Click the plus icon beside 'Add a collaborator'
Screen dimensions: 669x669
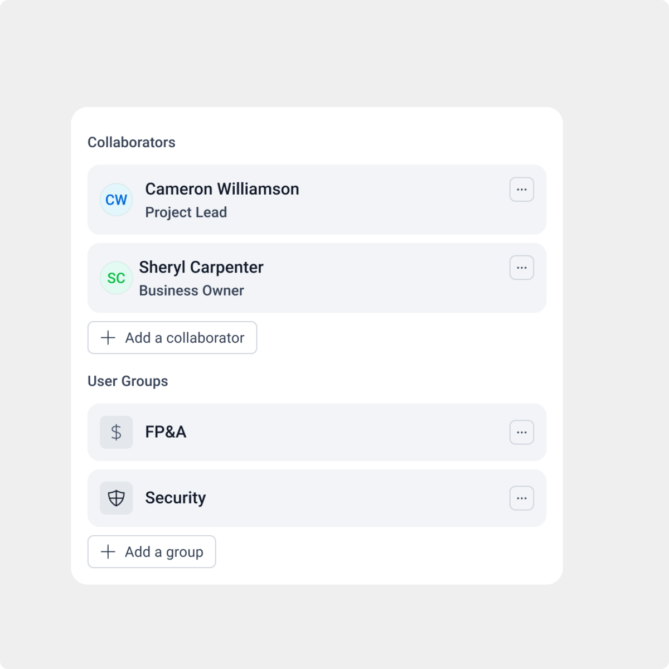[x=108, y=337]
